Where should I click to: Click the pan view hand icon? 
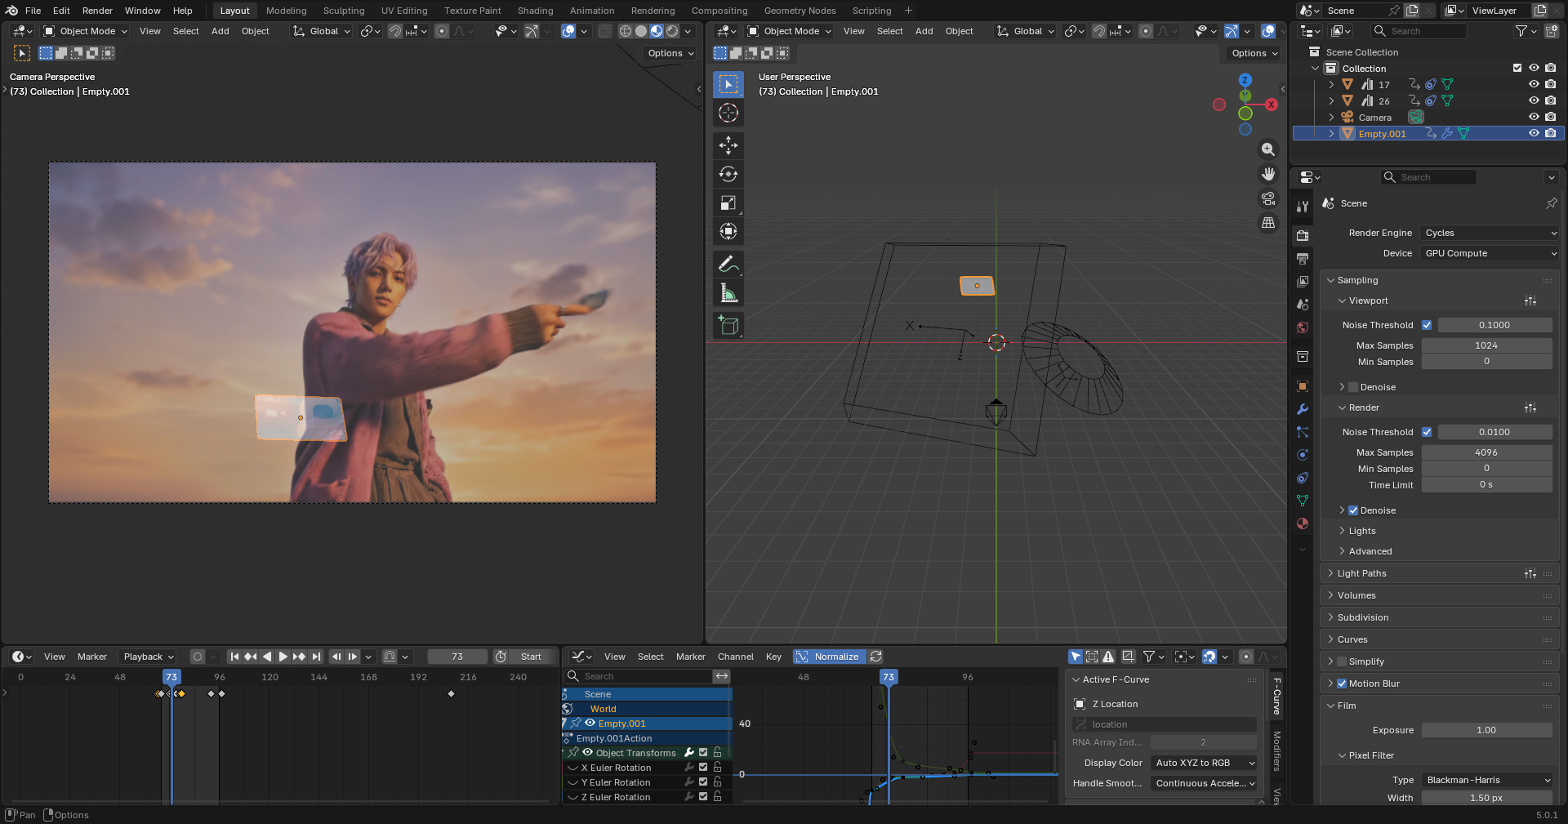(1267, 174)
